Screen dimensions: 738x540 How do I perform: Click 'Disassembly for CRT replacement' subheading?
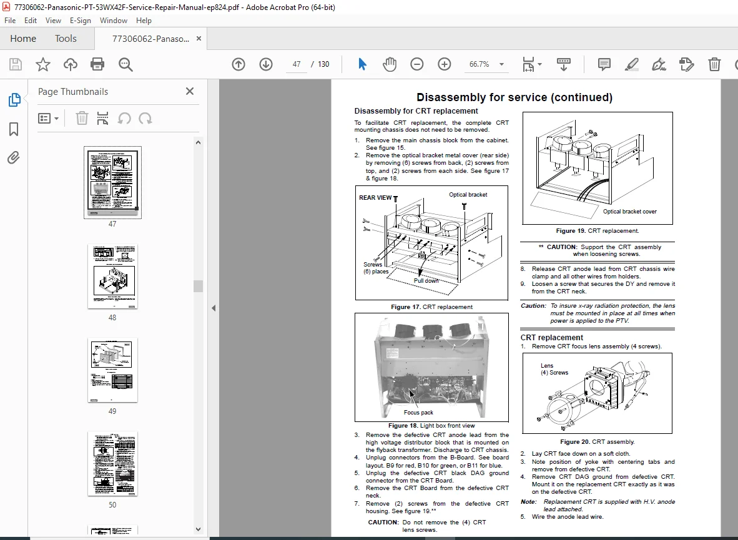(416, 111)
